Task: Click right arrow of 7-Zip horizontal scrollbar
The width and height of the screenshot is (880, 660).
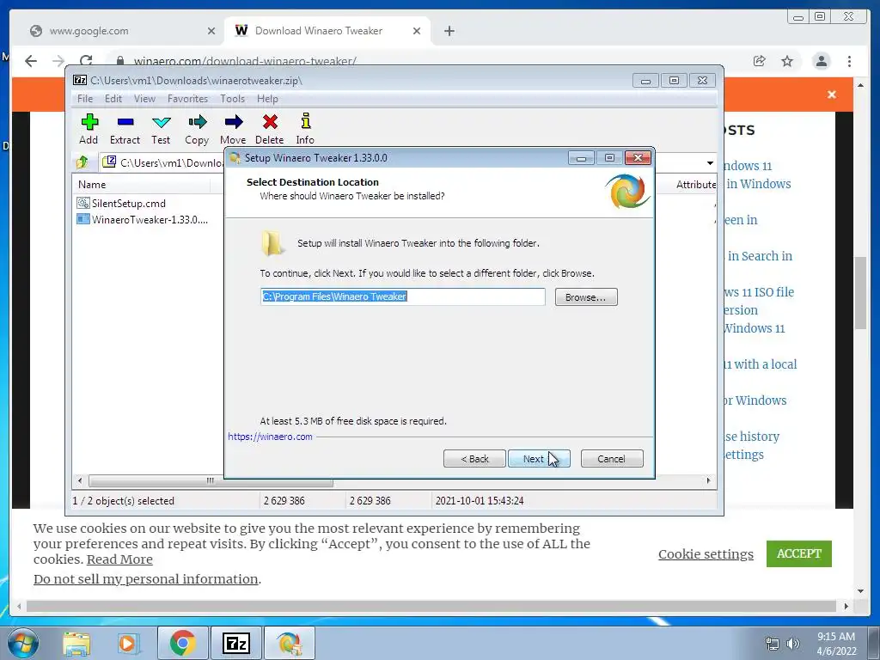Action: click(x=708, y=481)
